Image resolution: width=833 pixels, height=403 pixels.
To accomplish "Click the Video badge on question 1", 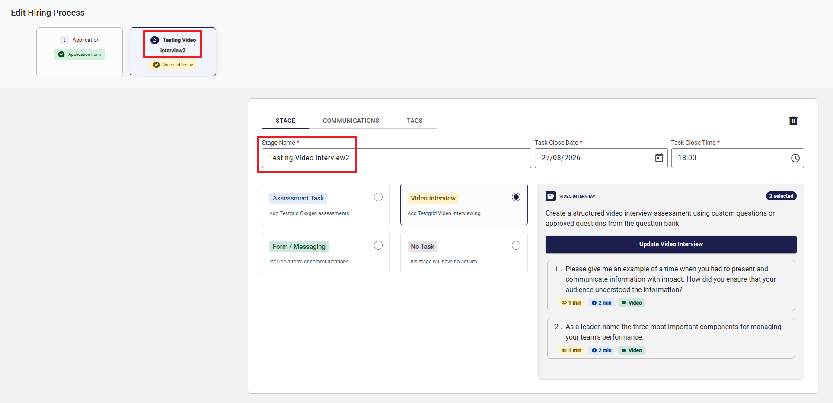I will tap(632, 303).
